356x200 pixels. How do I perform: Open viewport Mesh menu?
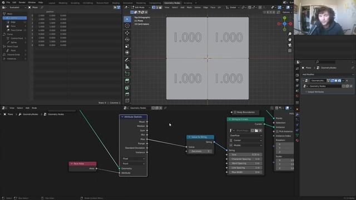pyautogui.click(x=189, y=7)
